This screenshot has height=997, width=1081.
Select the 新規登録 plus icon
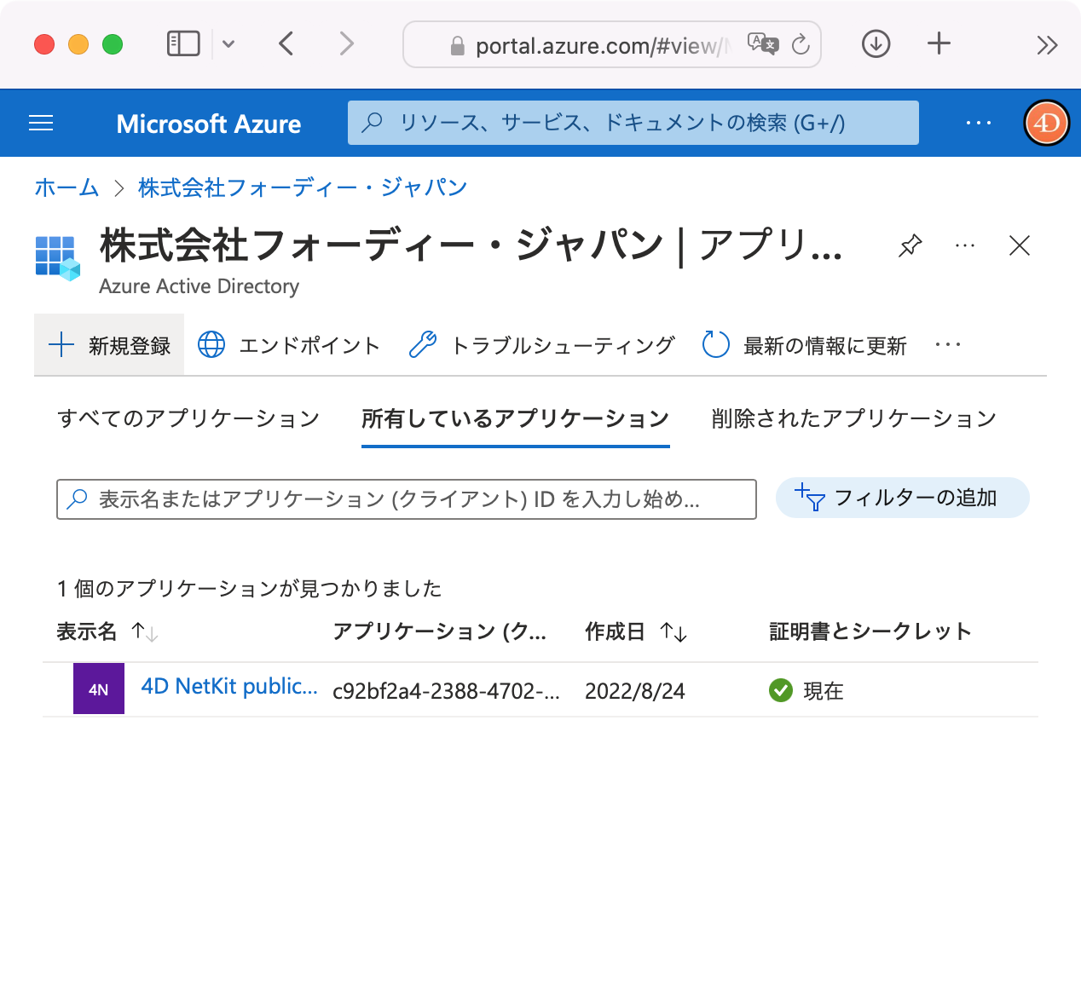60,344
